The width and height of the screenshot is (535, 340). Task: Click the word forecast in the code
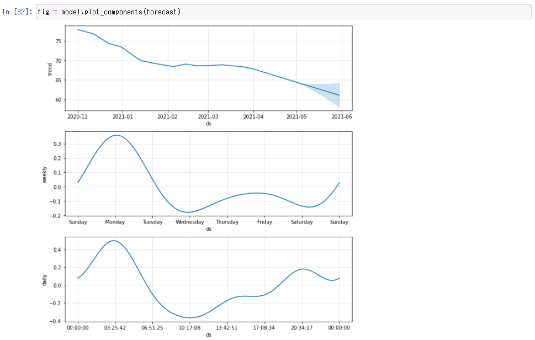pos(161,12)
